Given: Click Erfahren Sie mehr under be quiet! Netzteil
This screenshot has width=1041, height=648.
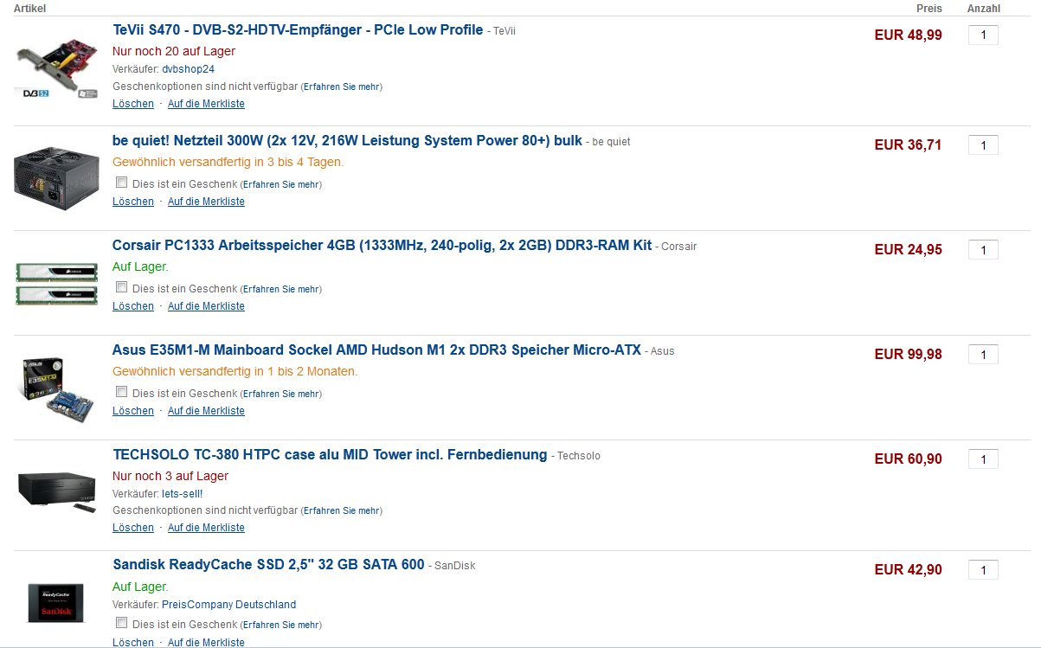Looking at the screenshot, I should [x=281, y=184].
